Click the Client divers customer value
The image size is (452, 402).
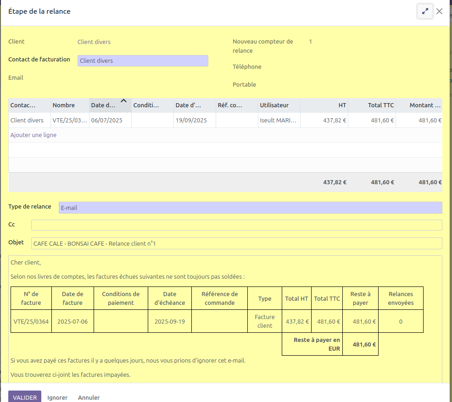(94, 42)
